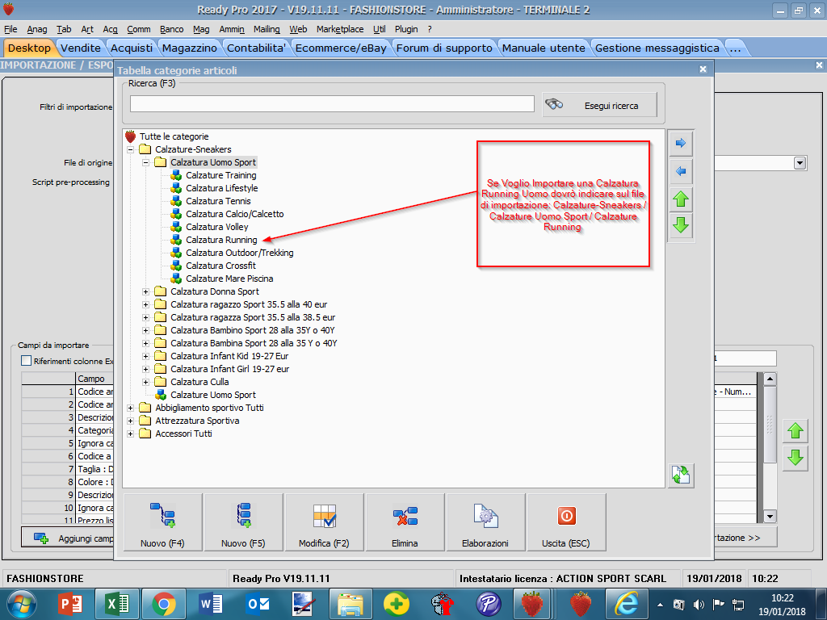Click binoculars Esegui ricerca button
The width and height of the screenshot is (827, 620).
click(600, 105)
